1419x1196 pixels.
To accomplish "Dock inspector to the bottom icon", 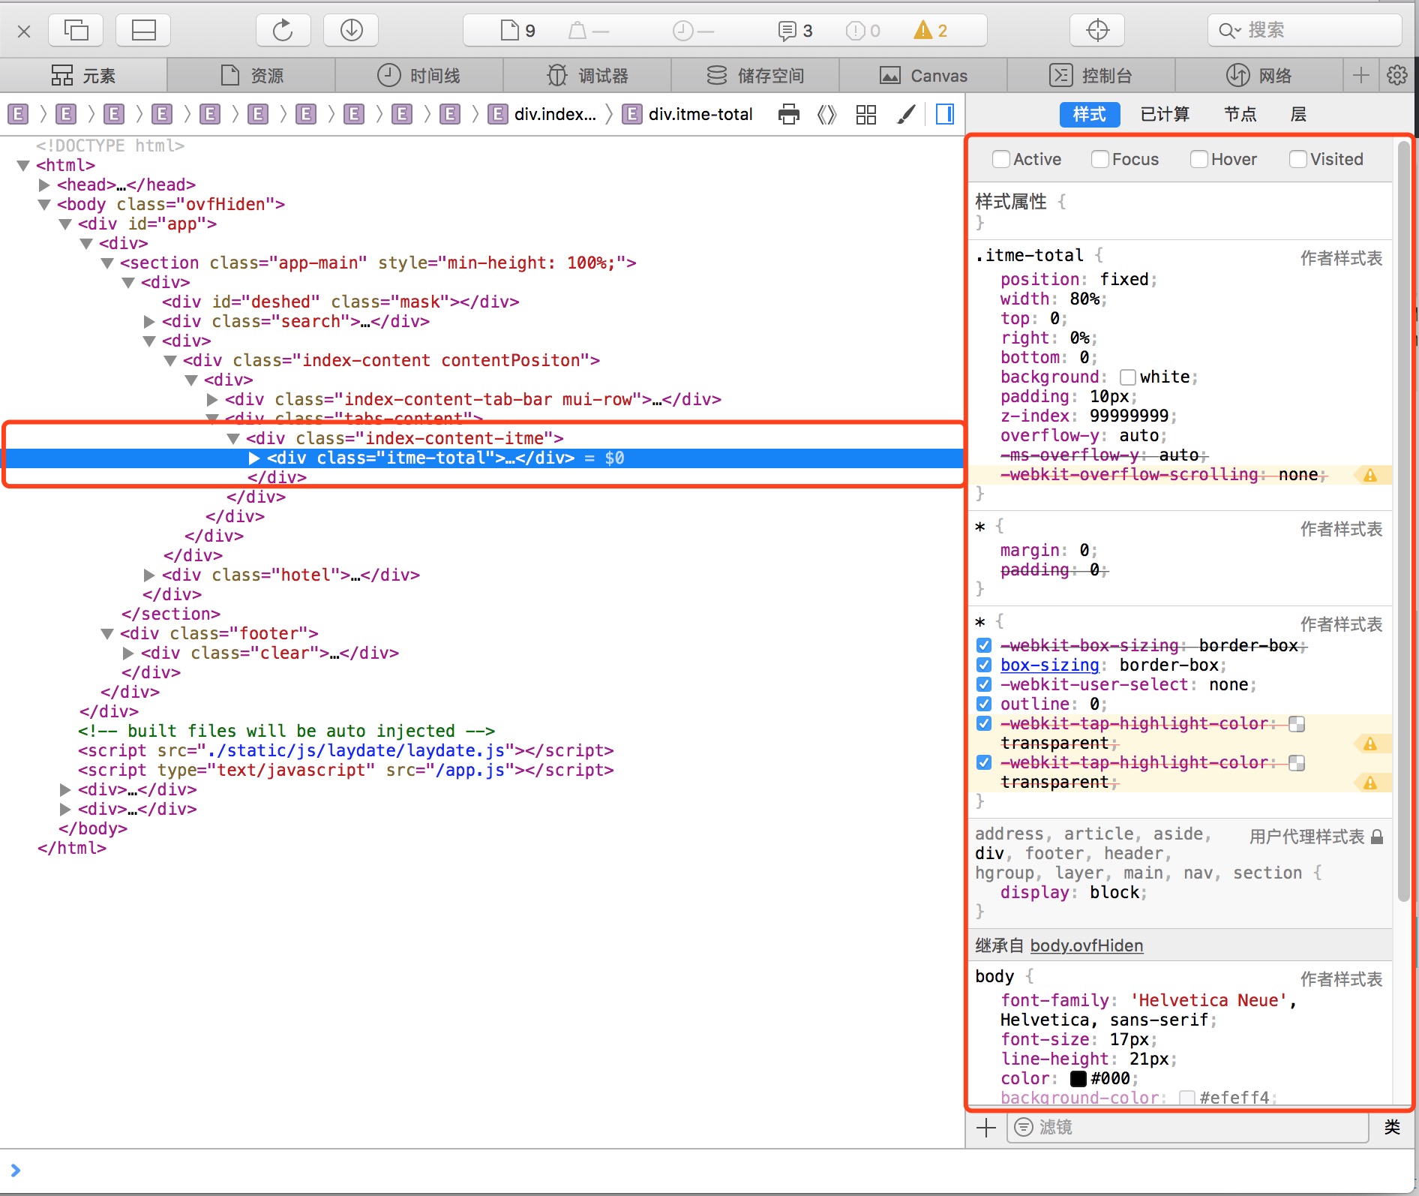I will [x=143, y=31].
